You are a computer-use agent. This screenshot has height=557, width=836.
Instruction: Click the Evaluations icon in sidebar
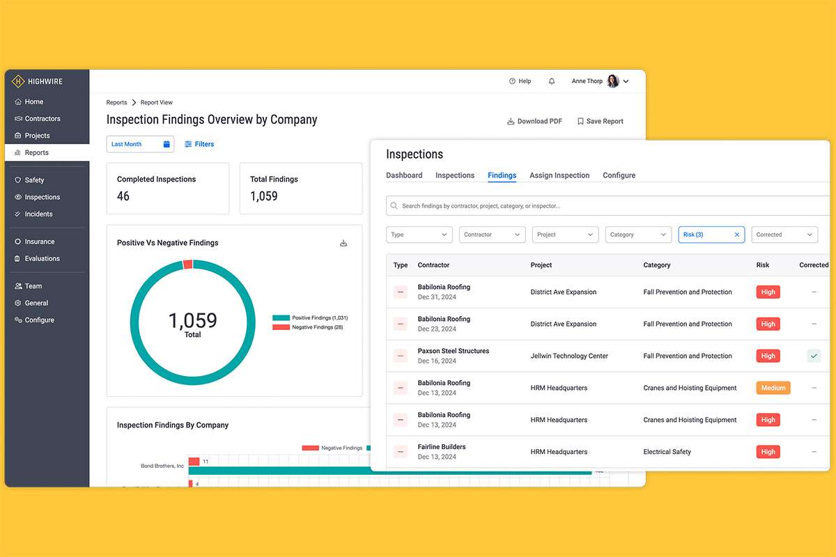[18, 258]
